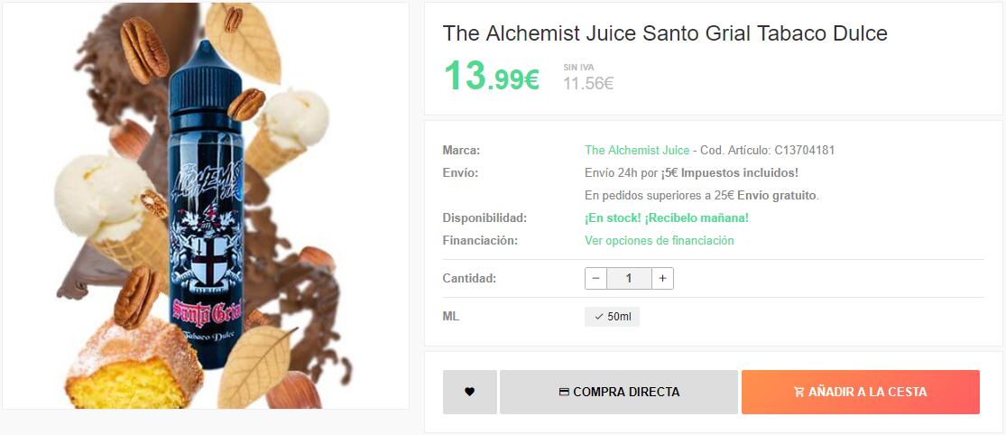Click the shopping cart icon in Añadir a la cesta
This screenshot has height=435, width=1006.
[x=799, y=392]
